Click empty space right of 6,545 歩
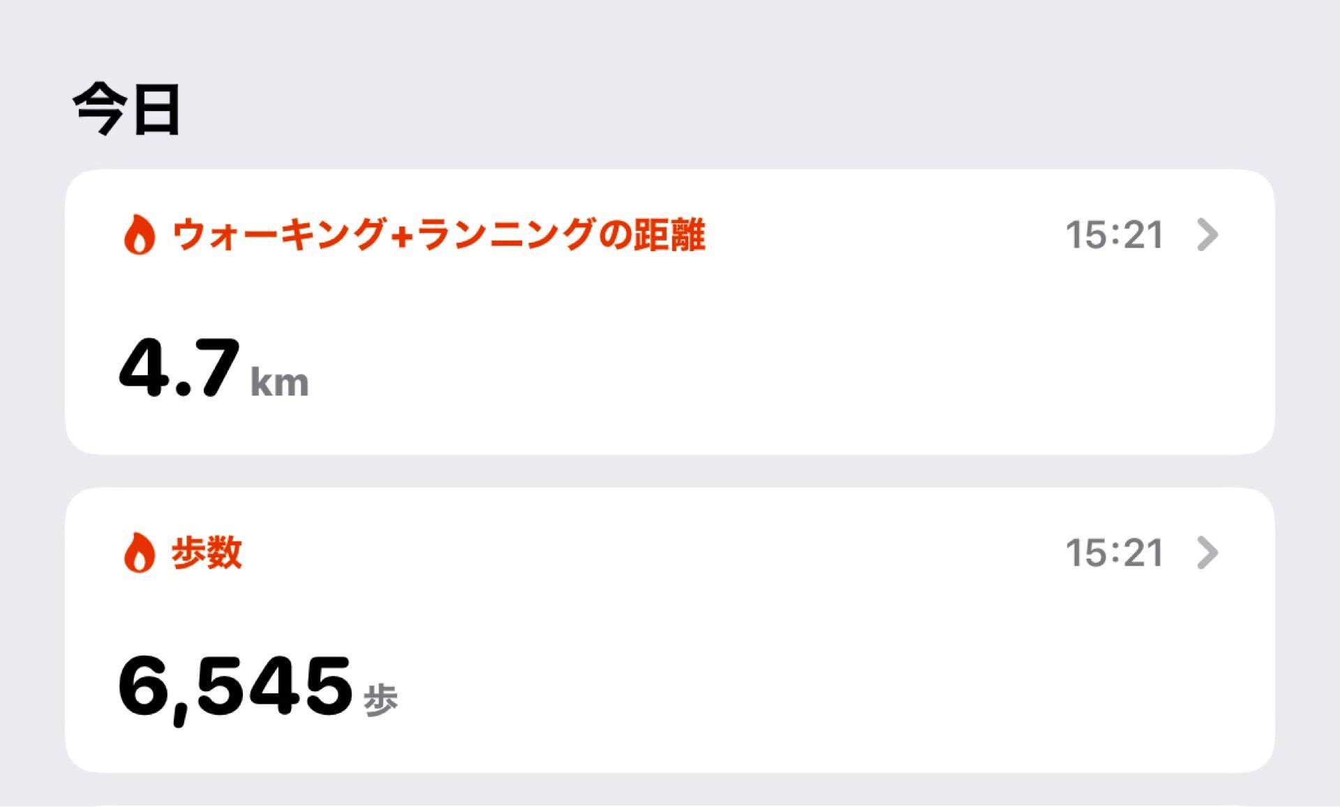Viewport: 1340px width, 807px height. (768, 687)
